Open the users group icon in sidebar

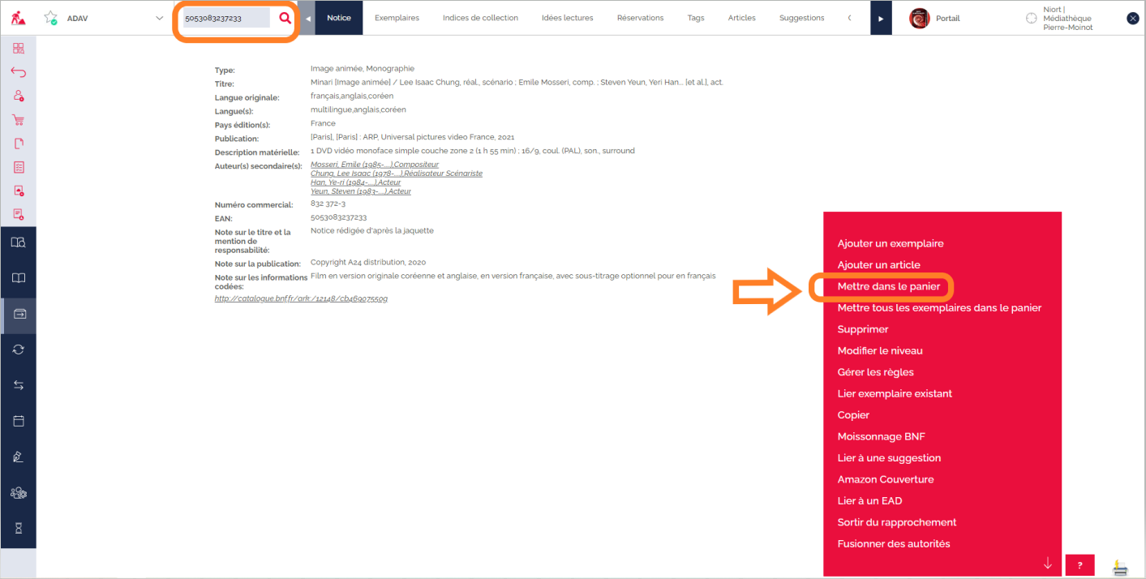[x=18, y=492]
